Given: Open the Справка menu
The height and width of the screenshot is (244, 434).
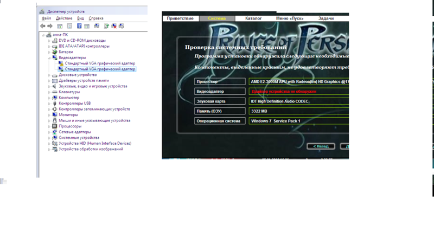Looking at the screenshot, I should coord(96,18).
